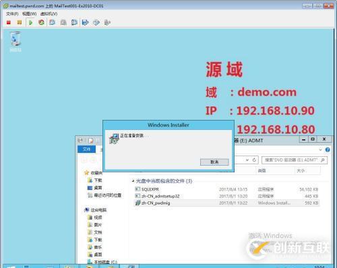
Task: Click the magnifier icon in the search box
Action: [x=323, y=160]
